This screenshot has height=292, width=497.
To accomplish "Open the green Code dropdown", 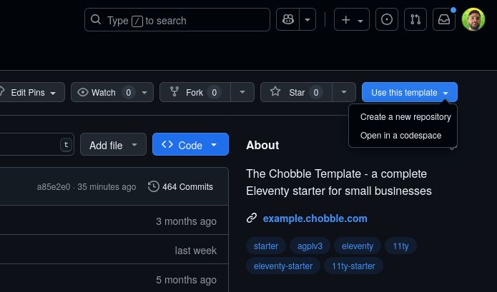I will pos(190,145).
